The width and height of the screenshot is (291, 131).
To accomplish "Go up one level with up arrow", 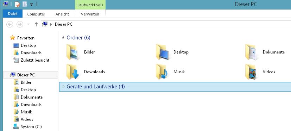I will [x=36, y=24].
